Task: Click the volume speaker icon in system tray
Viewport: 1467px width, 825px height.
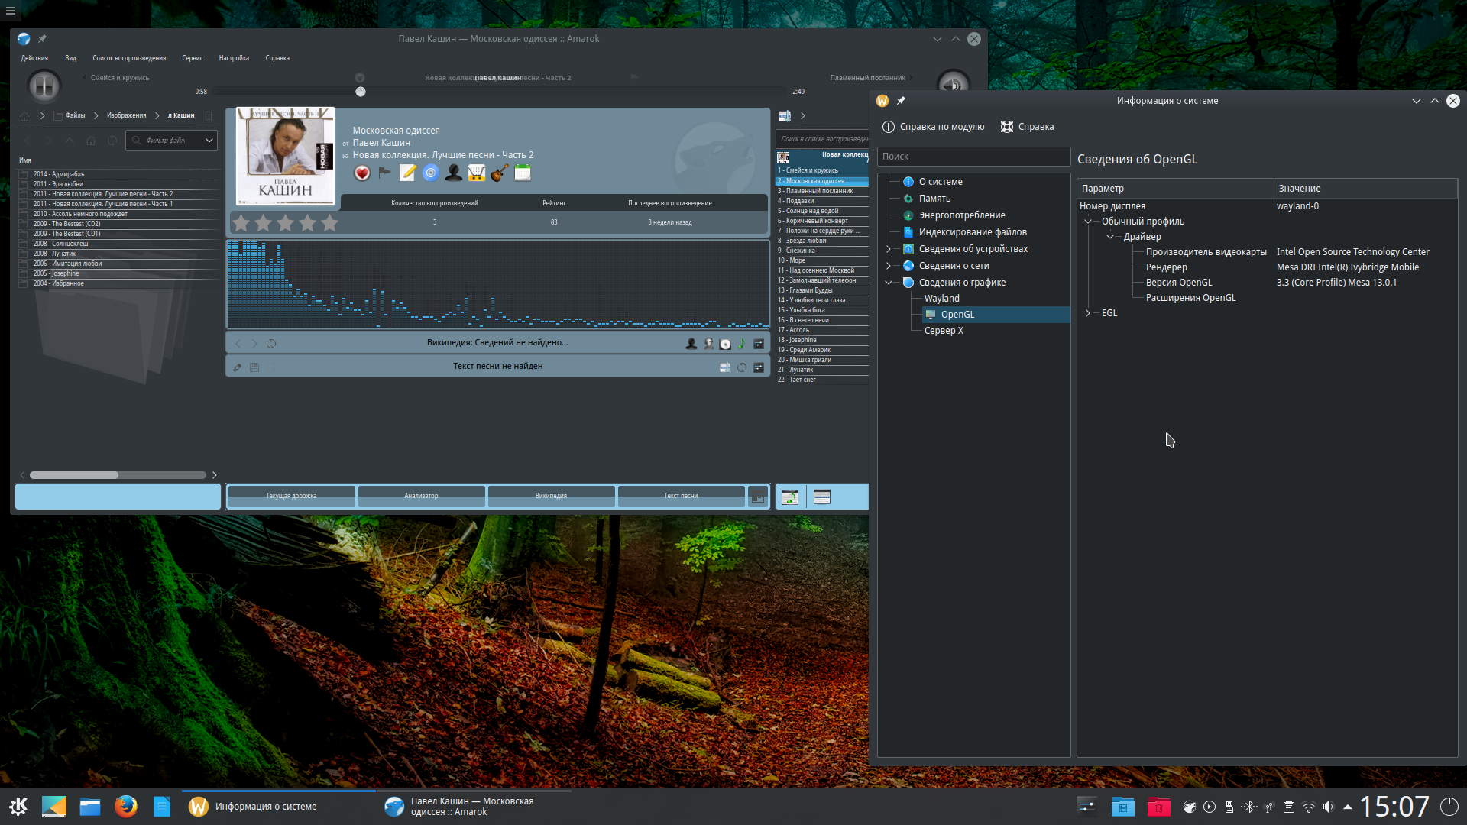Action: (1328, 807)
